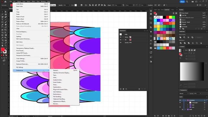Select the 5 pt. Flat brush
Screen dimensions: 208x117
click(192, 15)
